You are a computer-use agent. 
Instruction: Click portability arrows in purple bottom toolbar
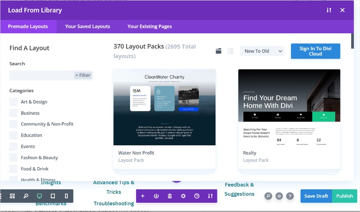210,196
